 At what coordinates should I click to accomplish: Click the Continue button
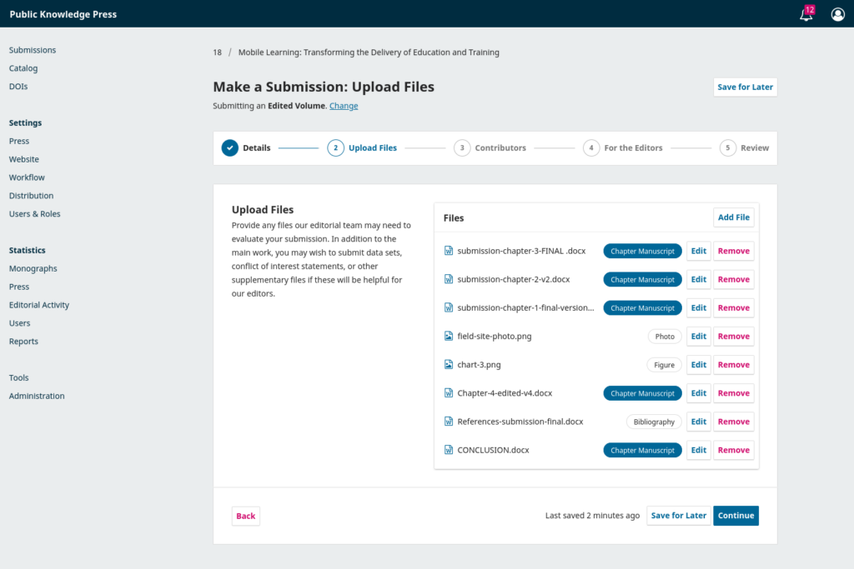coord(736,516)
